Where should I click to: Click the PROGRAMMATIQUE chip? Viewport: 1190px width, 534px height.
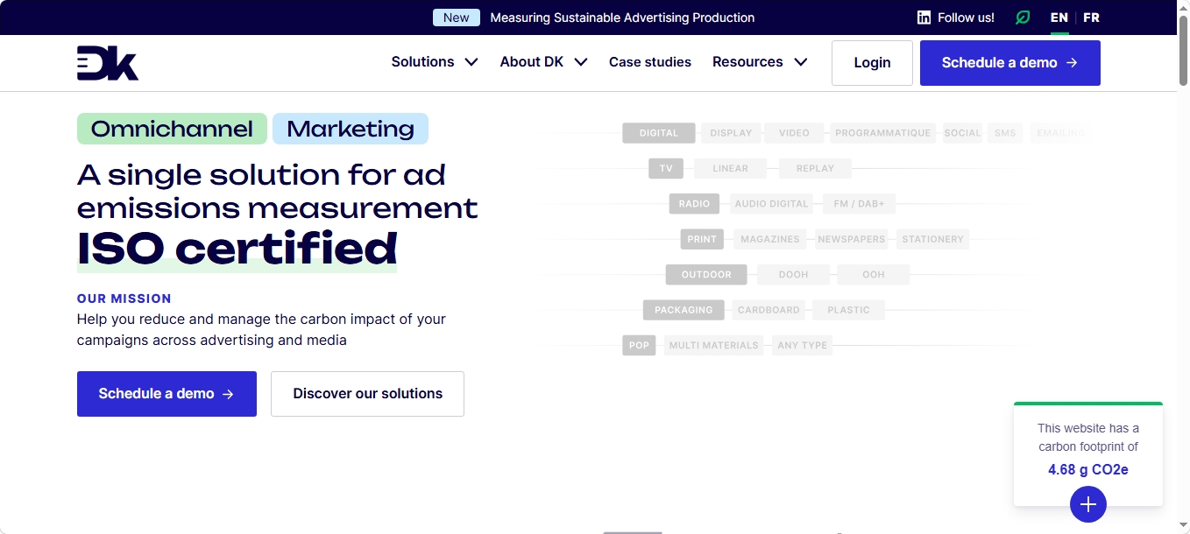click(882, 133)
